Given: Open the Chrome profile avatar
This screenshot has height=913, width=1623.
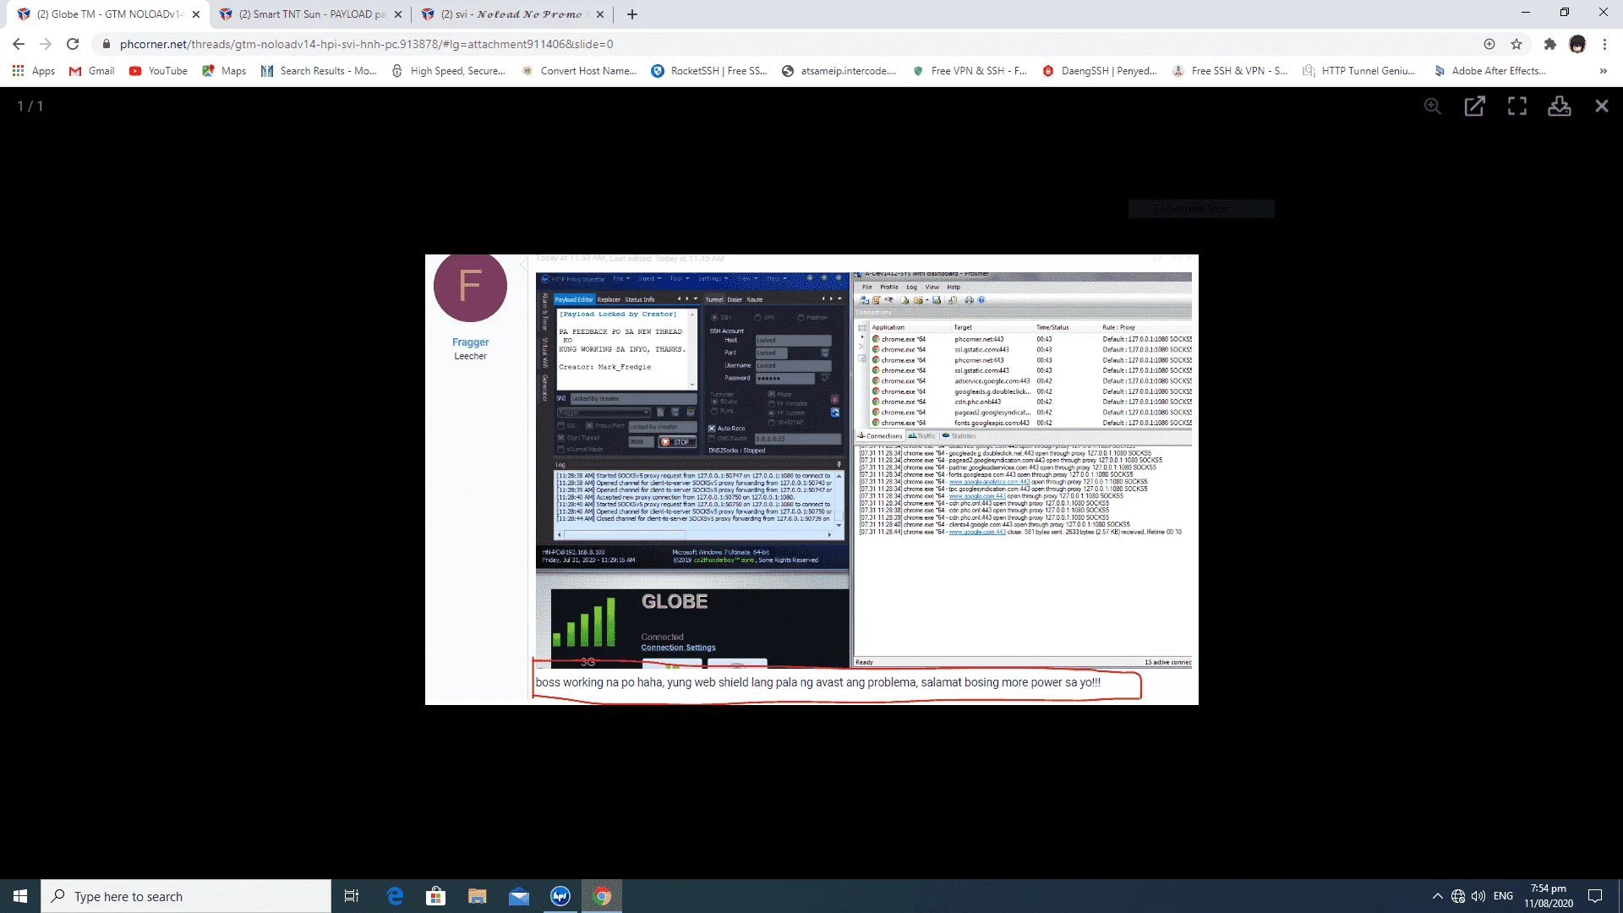Looking at the screenshot, I should pos(1577,44).
